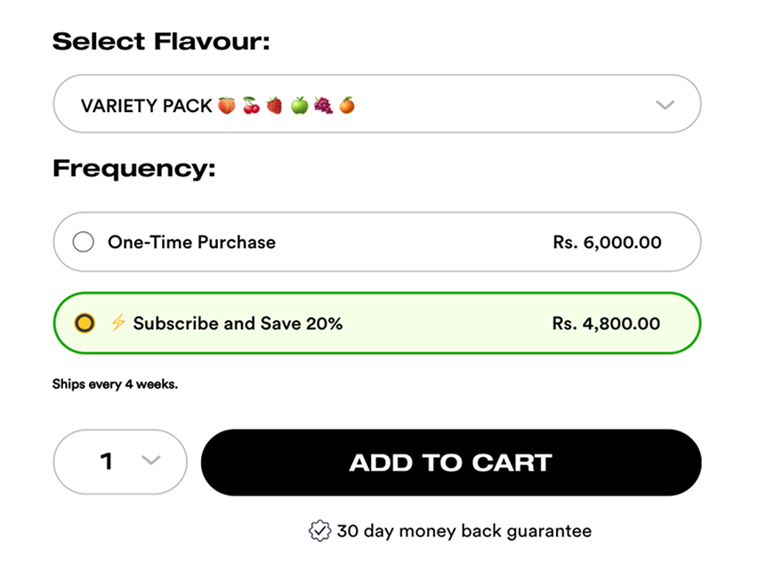Click the grapes emoji in Variety Pack
The image size is (774, 563).
[323, 106]
